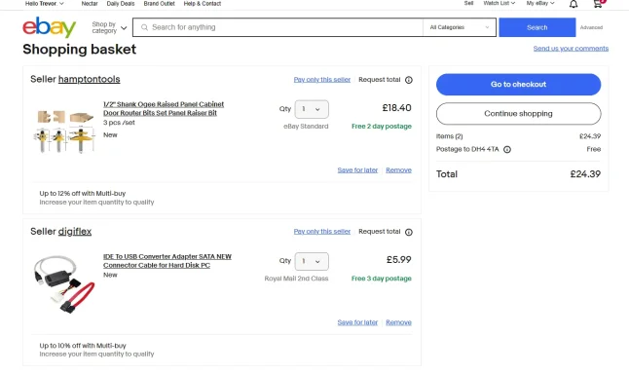Screen dimensions: 629x374
Task: Open the Ogee Raised Panel Router Bits listing
Action: (x=164, y=108)
